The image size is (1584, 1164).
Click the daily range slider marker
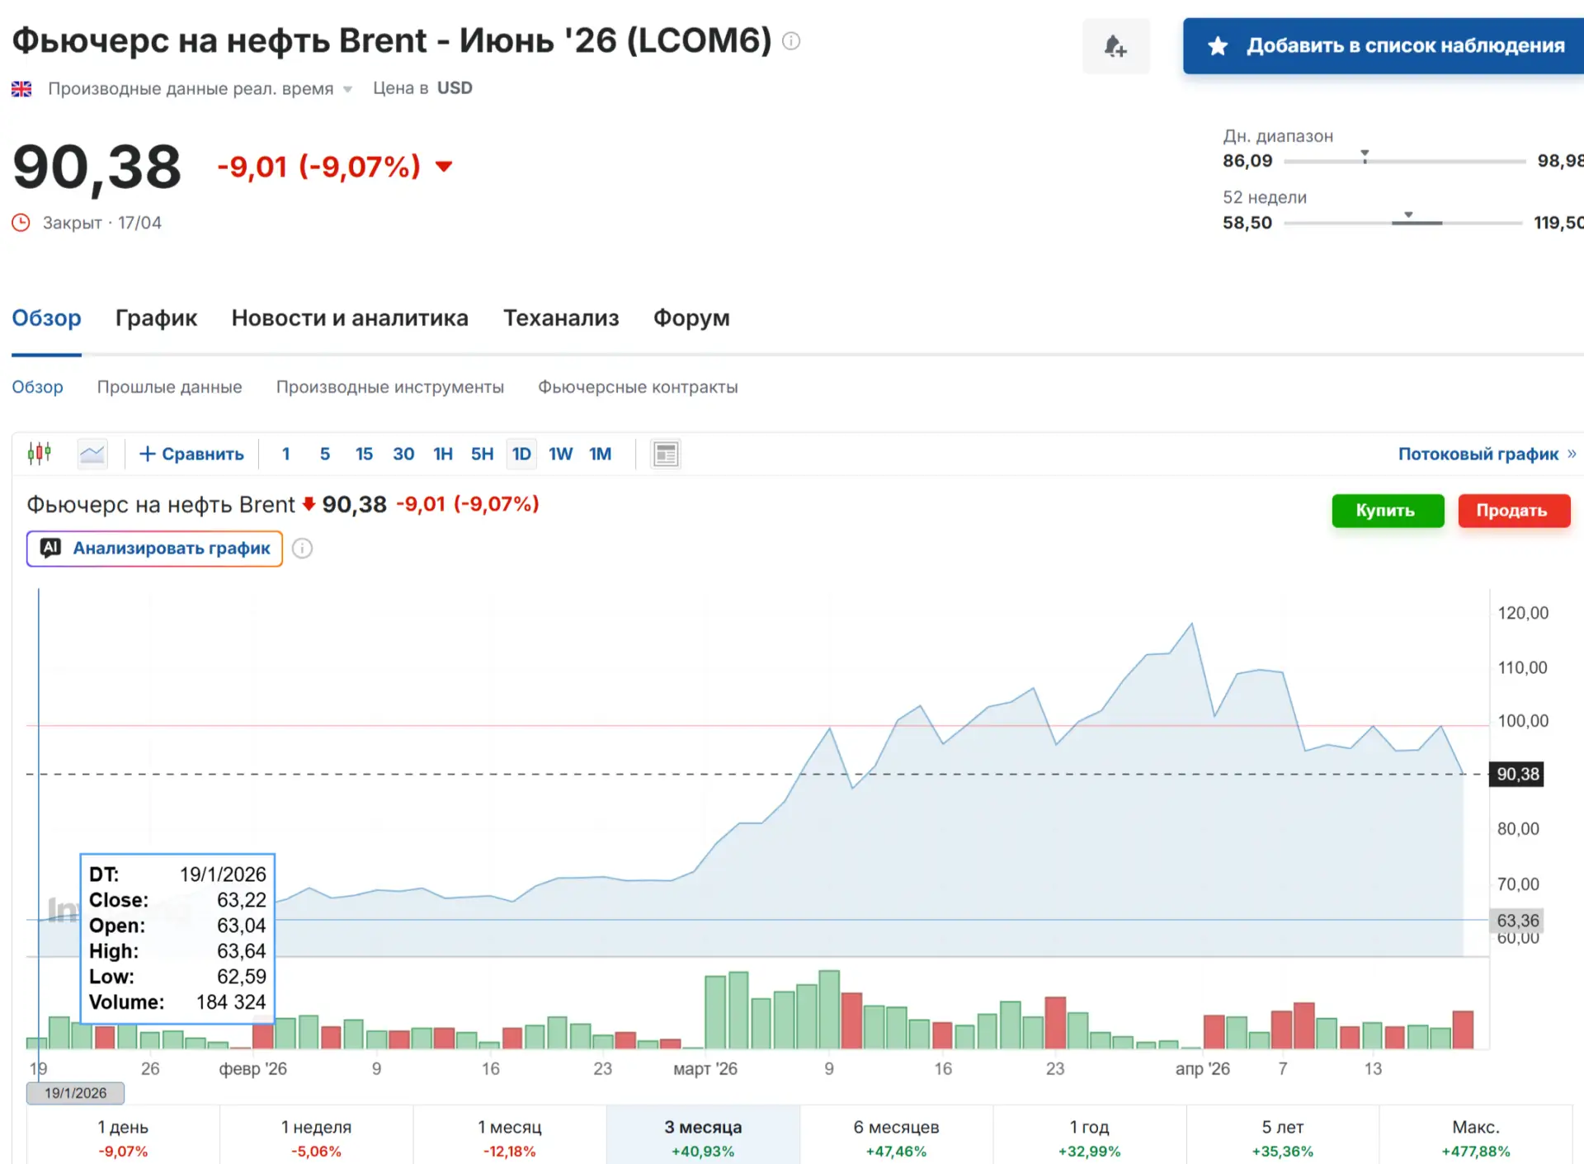click(1365, 156)
